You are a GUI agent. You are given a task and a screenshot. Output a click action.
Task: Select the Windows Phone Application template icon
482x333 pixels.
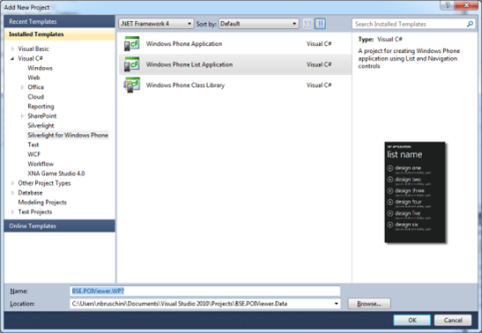[131, 44]
